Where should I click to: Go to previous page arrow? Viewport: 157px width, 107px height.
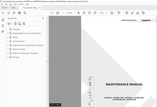coord(52,13)
